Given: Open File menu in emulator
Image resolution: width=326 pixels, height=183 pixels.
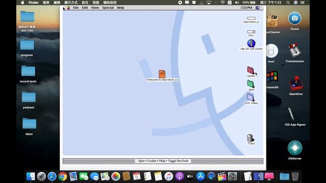Looking at the screenshot, I should pyautogui.click(x=76, y=8).
